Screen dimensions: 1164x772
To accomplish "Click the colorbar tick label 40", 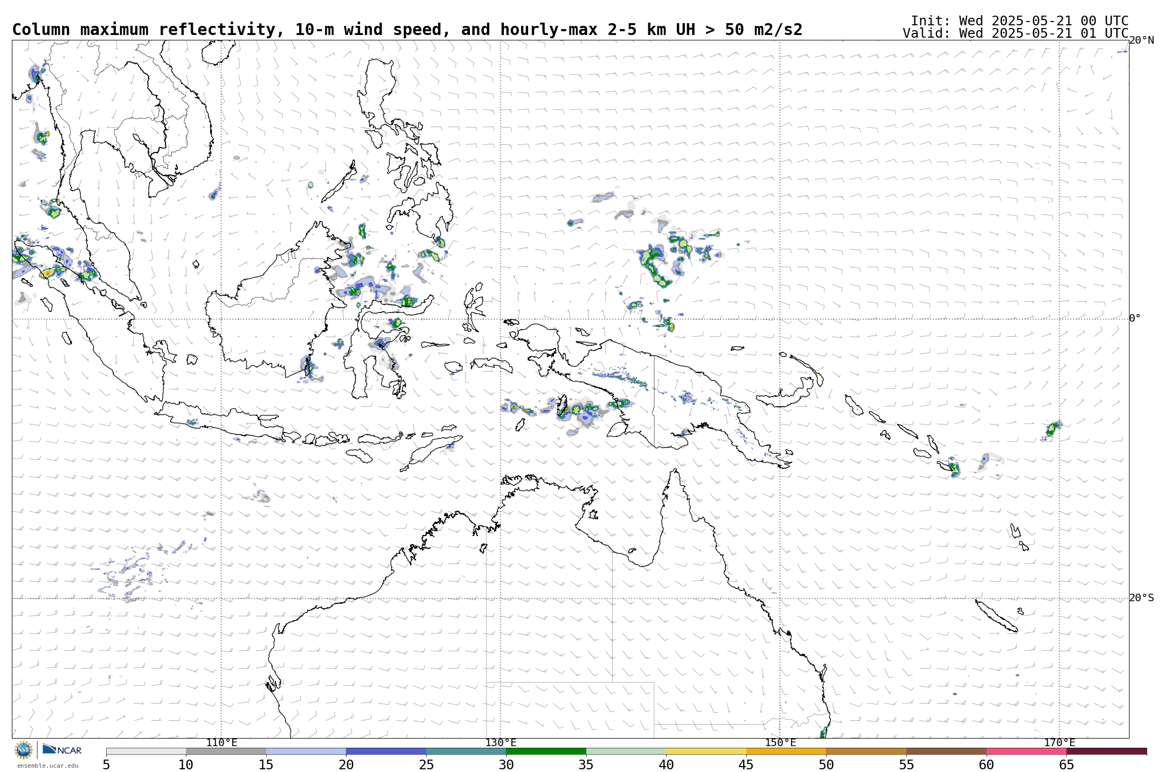I will click(666, 765).
